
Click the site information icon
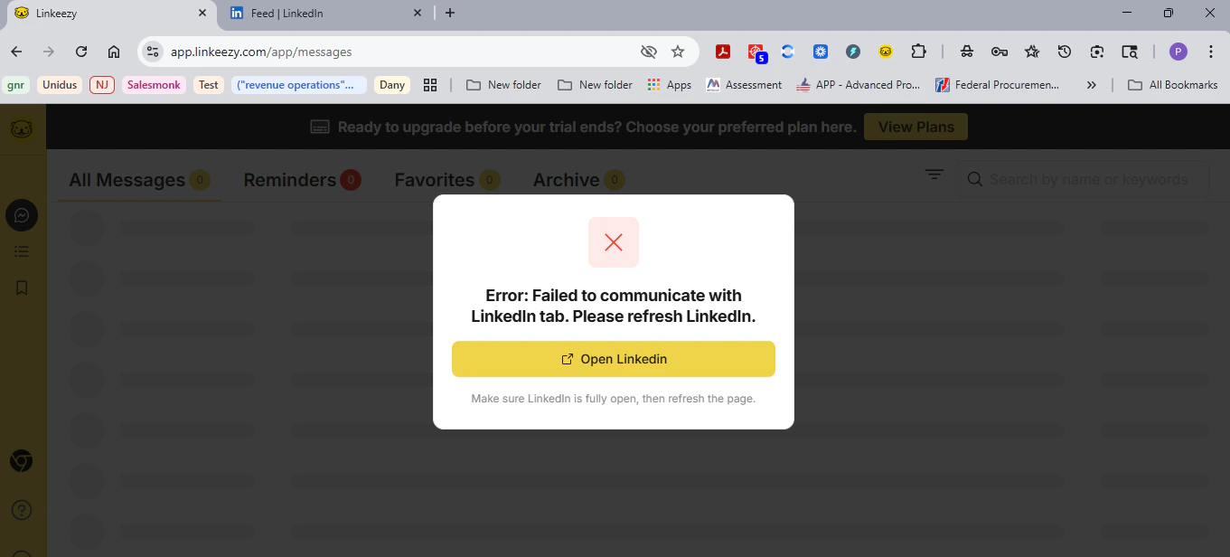[153, 52]
